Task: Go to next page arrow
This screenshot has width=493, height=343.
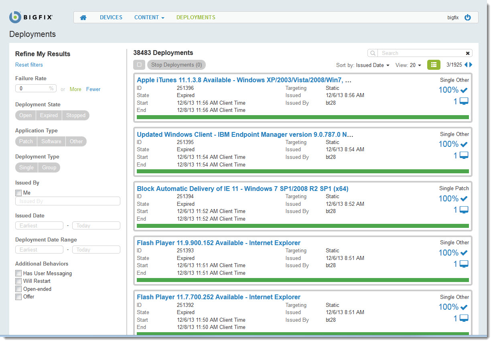Action: 471,65
